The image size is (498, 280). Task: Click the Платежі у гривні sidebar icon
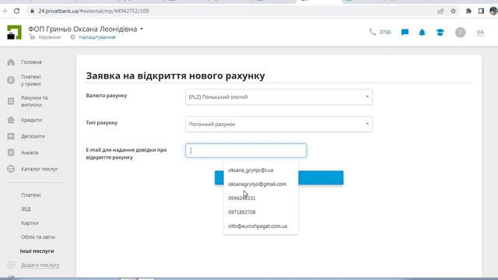[x=11, y=80]
